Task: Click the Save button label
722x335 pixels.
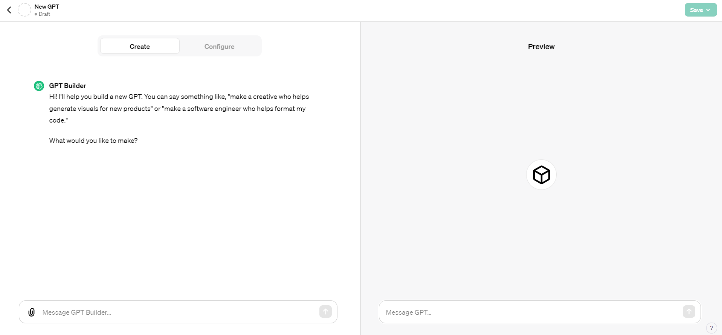Action: pyautogui.click(x=696, y=10)
